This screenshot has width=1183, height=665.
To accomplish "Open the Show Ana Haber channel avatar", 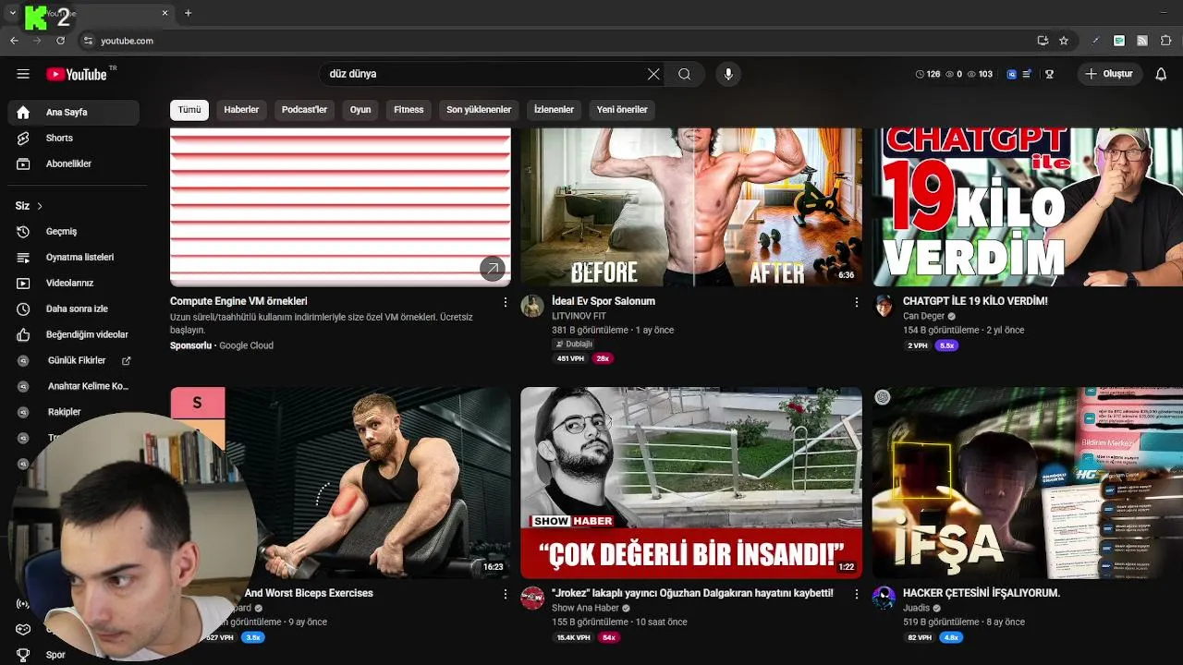I will coord(532,598).
